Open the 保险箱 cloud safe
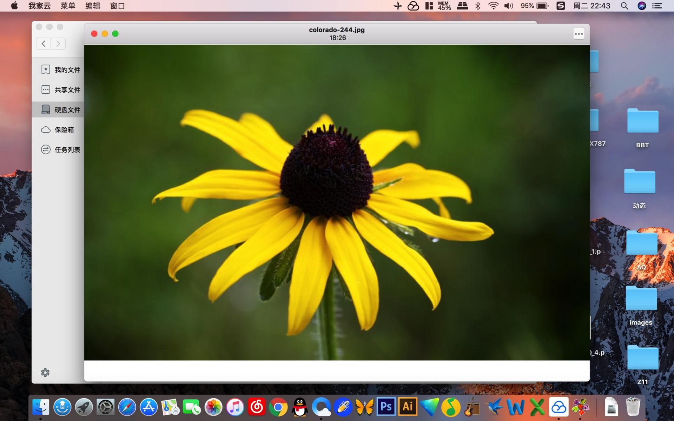The width and height of the screenshot is (674, 421). 58,129
